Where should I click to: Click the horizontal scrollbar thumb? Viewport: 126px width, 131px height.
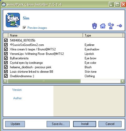[44, 81]
